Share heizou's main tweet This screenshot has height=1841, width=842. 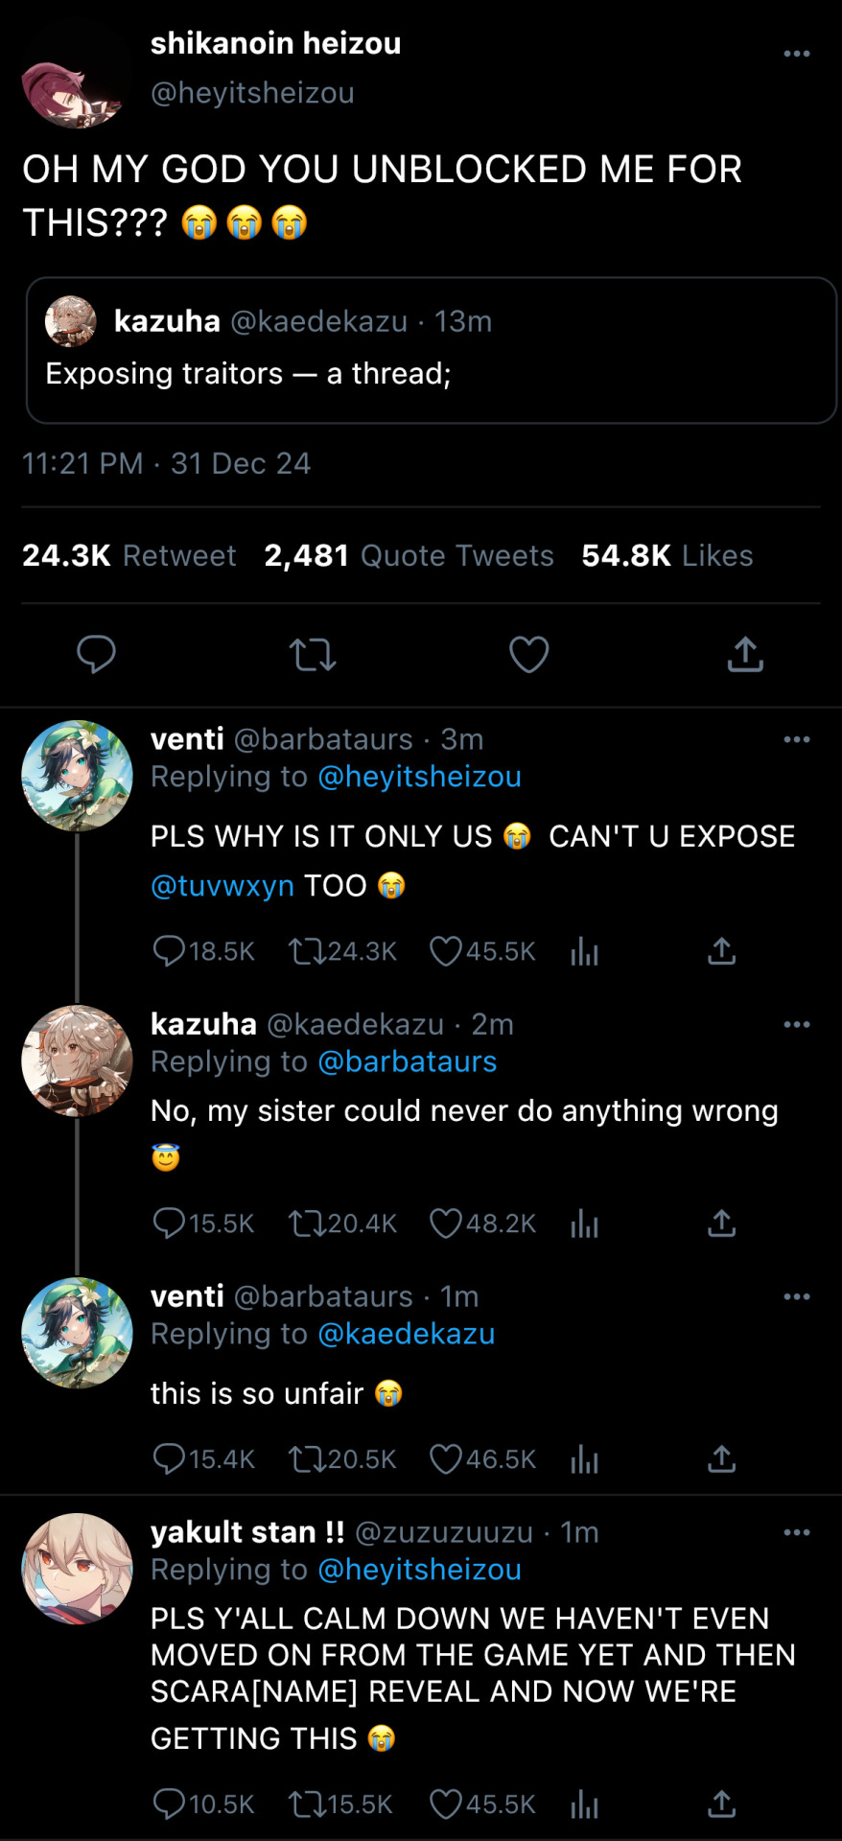coord(745,654)
